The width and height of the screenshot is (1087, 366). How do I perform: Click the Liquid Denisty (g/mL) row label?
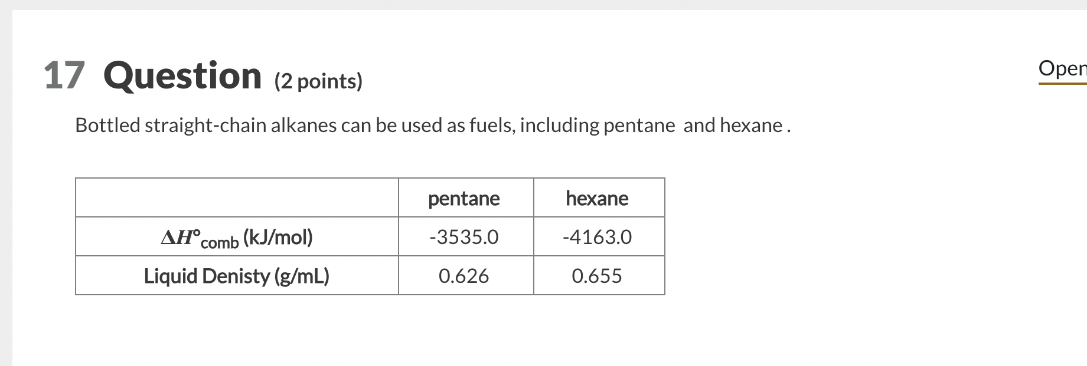[237, 276]
